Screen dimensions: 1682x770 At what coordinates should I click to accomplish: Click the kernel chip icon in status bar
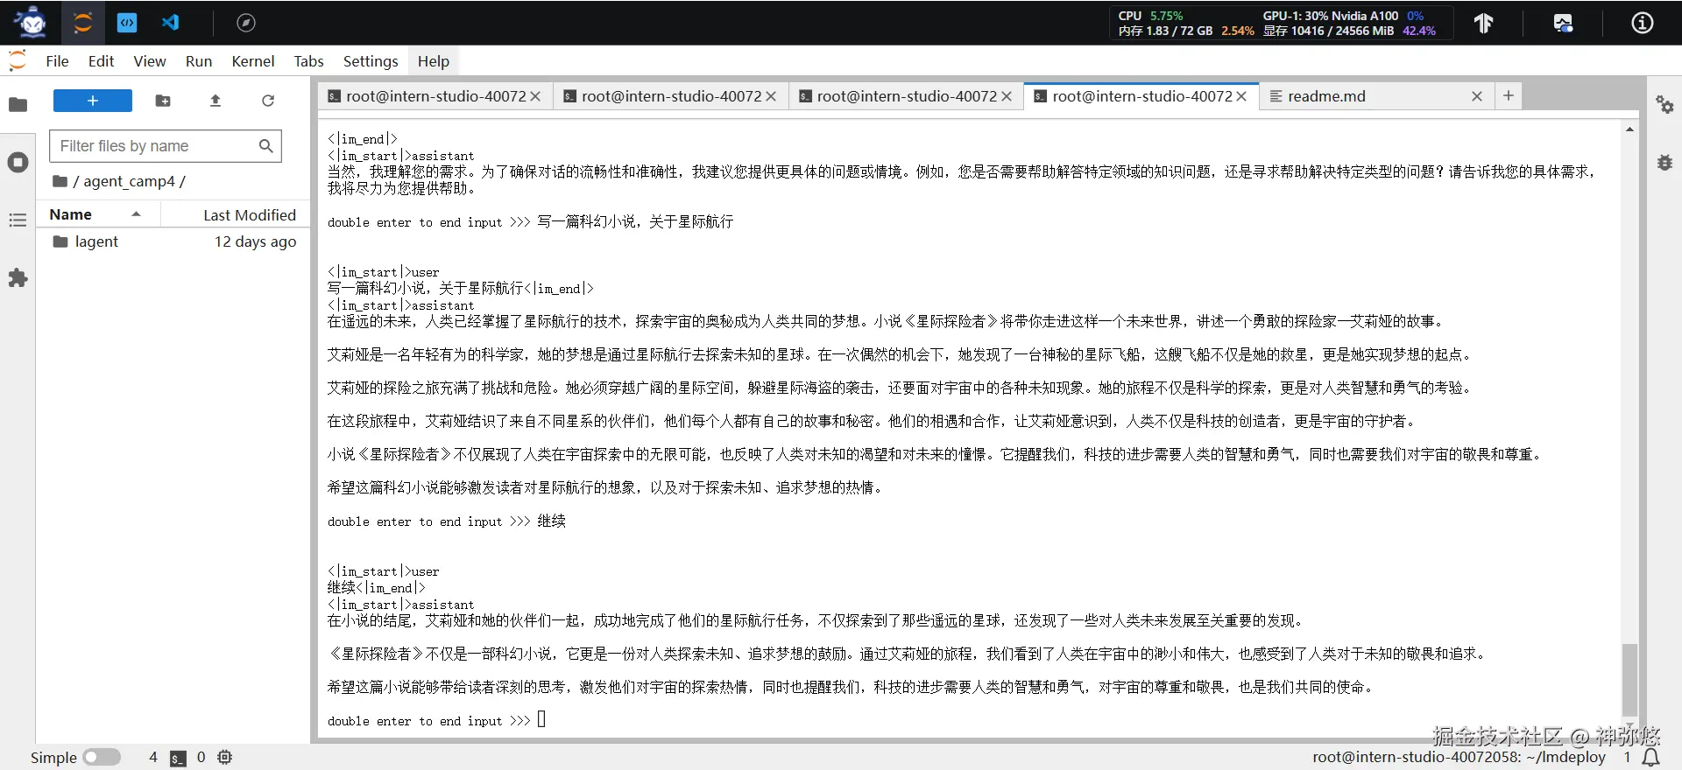coord(225,757)
